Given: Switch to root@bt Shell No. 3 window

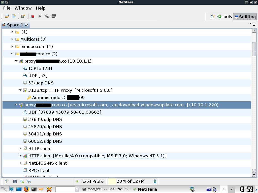Looking at the screenshot, I should tap(107, 189).
